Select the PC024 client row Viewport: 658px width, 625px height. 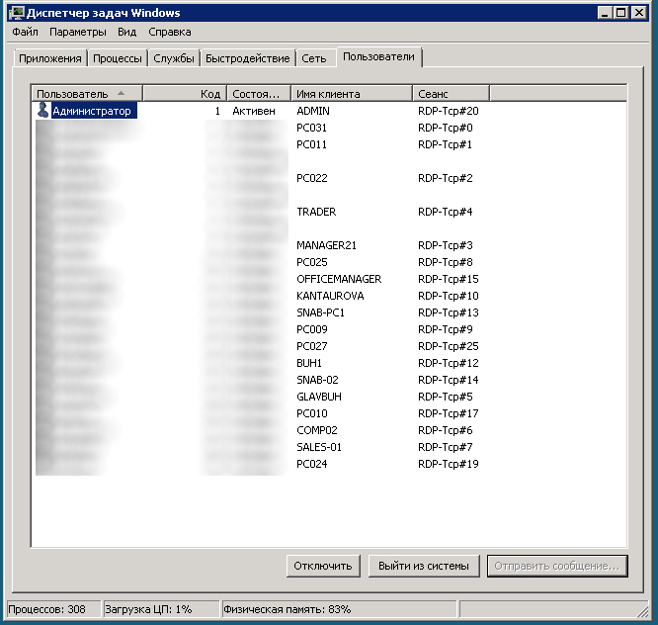coord(312,464)
